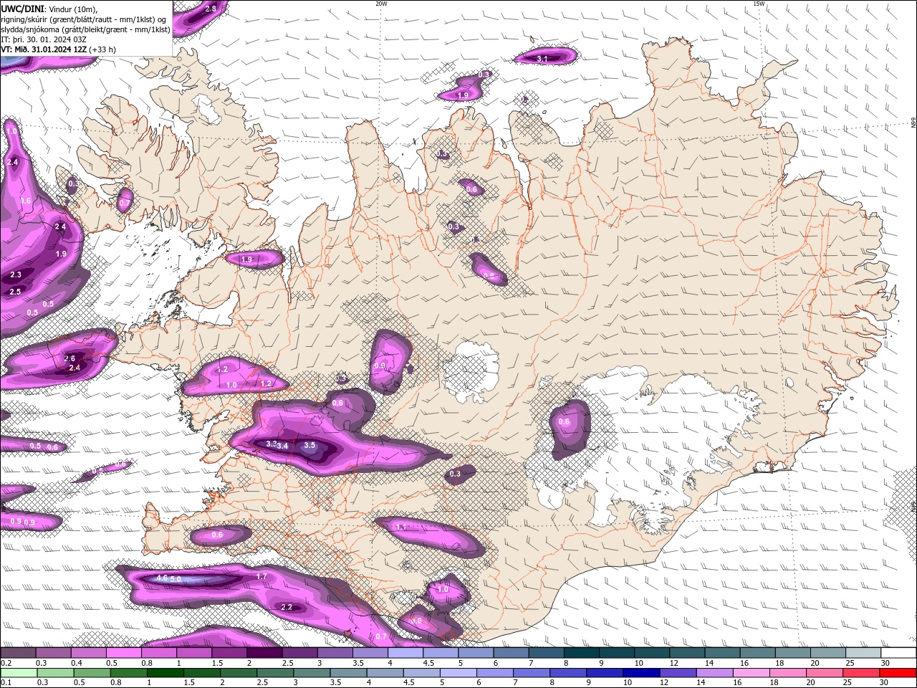Select the violet 14 swatch, lower scale
Image resolution: width=917 pixels, height=688 pixels.
[715, 673]
